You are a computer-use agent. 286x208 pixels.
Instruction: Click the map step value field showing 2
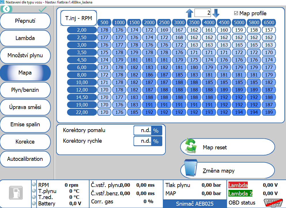pyautogui.click(x=203, y=13)
